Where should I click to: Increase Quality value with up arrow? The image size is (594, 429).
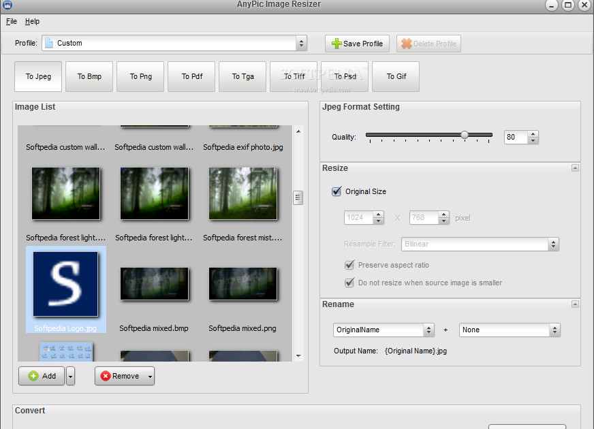(533, 134)
